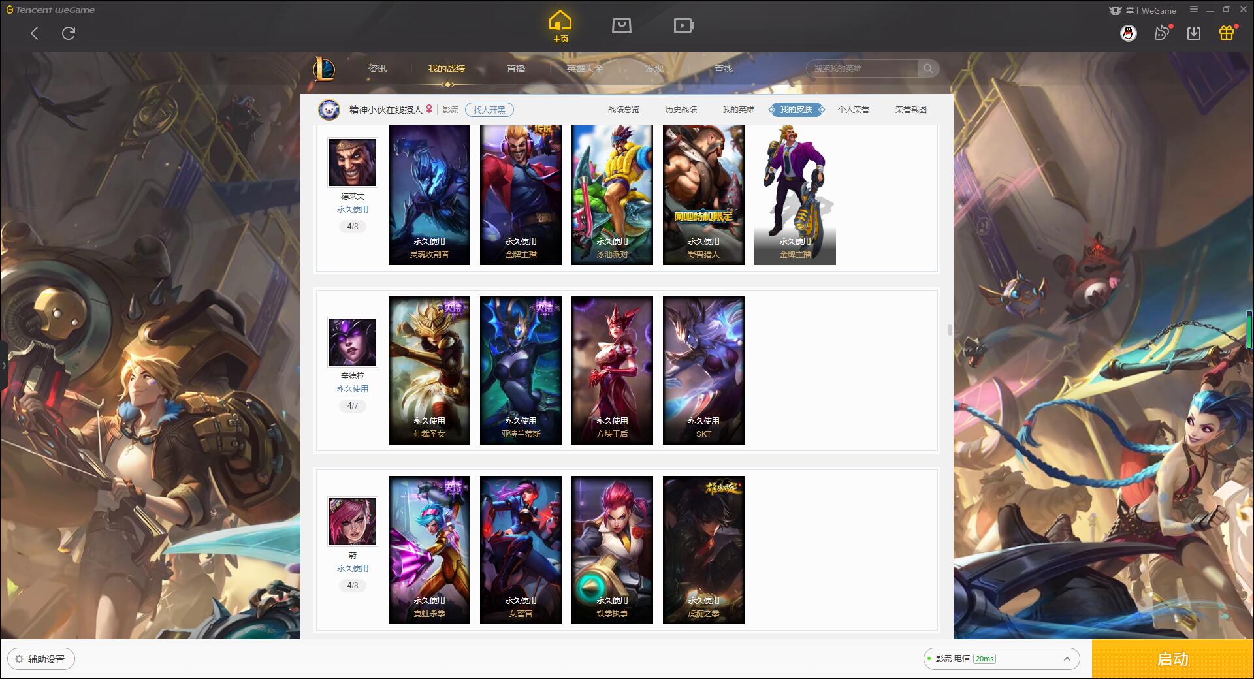Click the summoner name 精神小伙在线撩人
The height and width of the screenshot is (679, 1254).
pyautogui.click(x=385, y=110)
